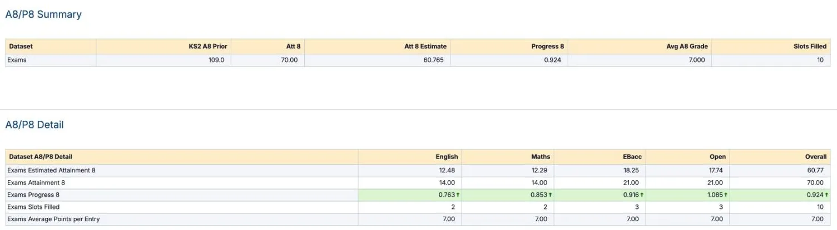Screen dimensions: 837x230
Task: Click the up arrow beside Open Progress 8 1.085
Action: click(x=726, y=195)
